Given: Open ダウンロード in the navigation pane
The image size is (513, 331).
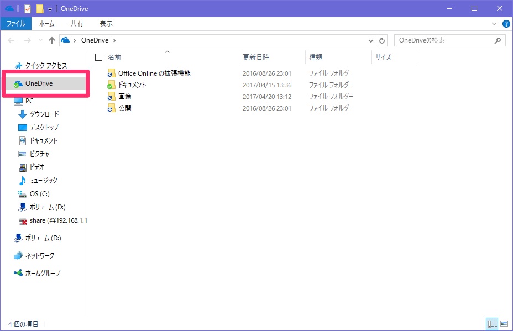Looking at the screenshot, I should 44,114.
